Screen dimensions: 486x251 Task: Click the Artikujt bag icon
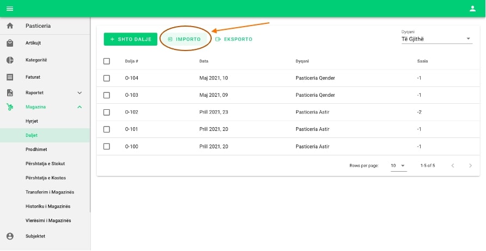tap(10, 43)
